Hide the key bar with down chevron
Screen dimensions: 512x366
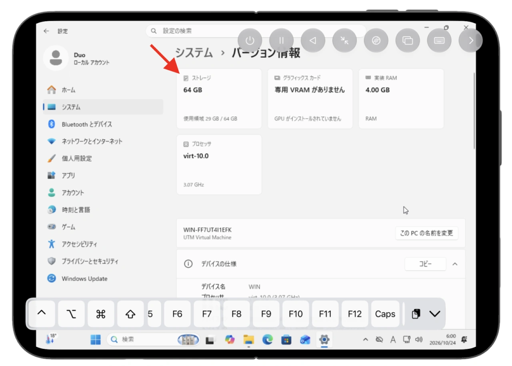pos(435,314)
